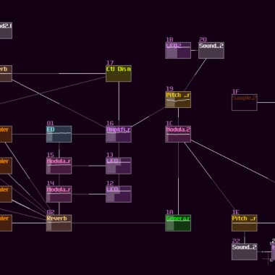Select the cut-off Reverb module at left edge
Viewport: 275px width, 275px height.
[x=6, y=73]
